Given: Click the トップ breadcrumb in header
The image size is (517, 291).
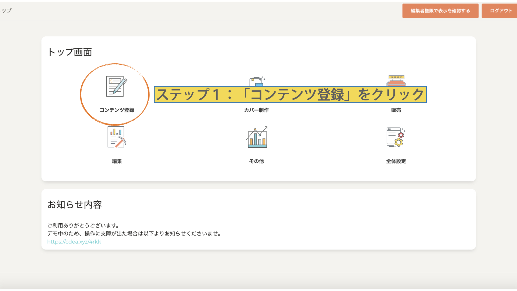Looking at the screenshot, I should pos(6,11).
